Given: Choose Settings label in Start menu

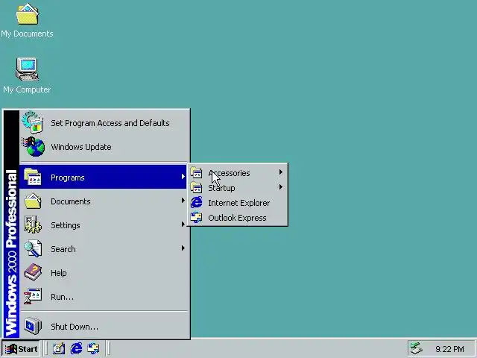Looking at the screenshot, I should tap(66, 225).
